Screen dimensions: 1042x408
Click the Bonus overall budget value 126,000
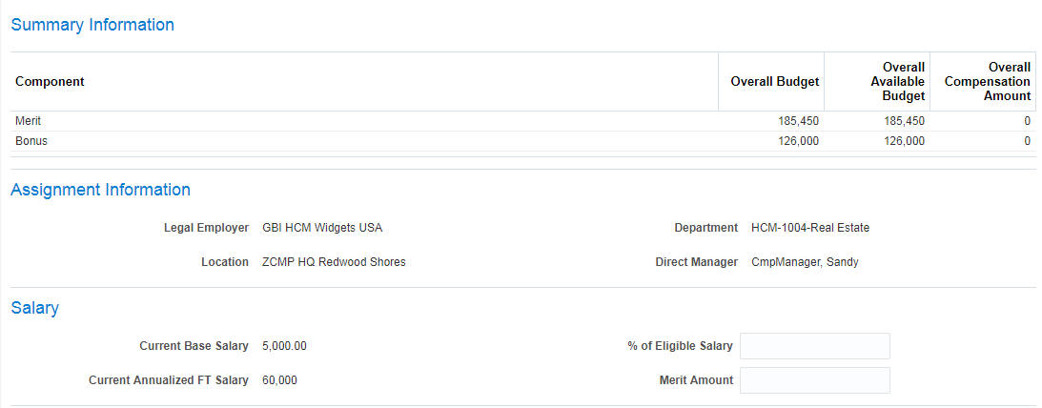pos(798,141)
